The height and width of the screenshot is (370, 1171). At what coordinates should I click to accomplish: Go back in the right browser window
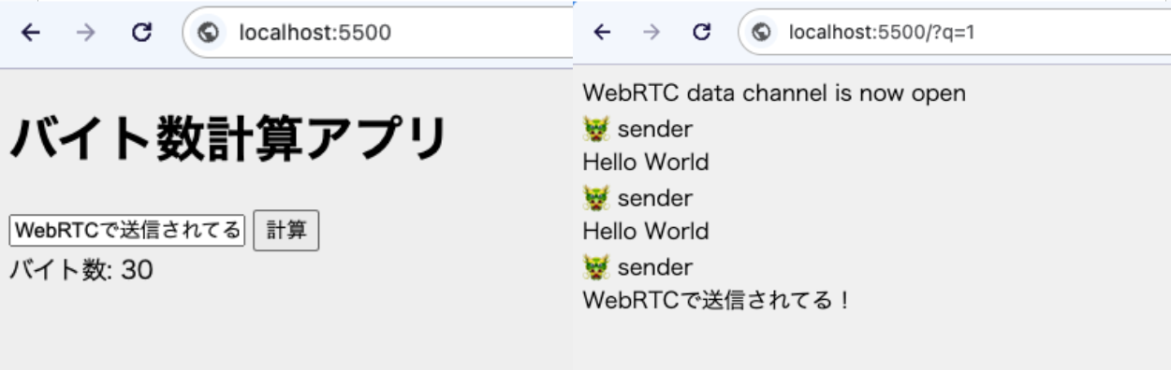pyautogui.click(x=602, y=33)
